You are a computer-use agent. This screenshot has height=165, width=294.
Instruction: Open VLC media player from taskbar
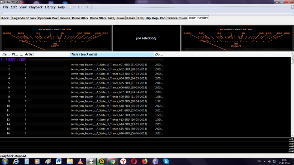pyautogui.click(x=80, y=161)
